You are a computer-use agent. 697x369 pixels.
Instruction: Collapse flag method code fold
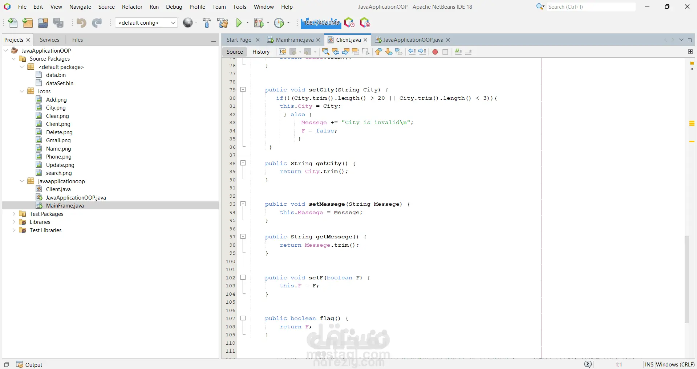pyautogui.click(x=243, y=318)
